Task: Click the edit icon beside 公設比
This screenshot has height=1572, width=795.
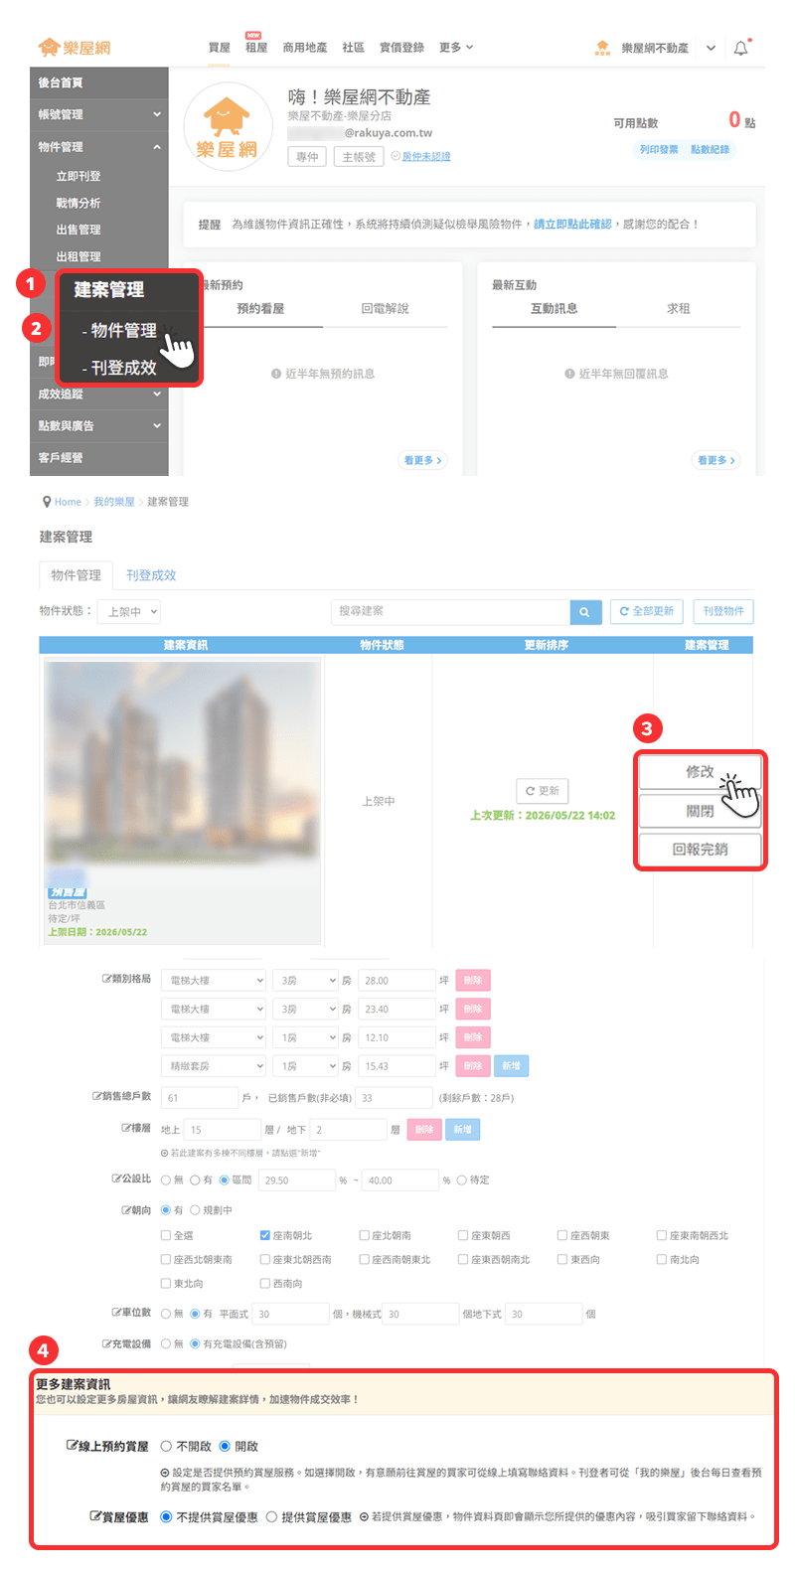Action: (116, 1179)
